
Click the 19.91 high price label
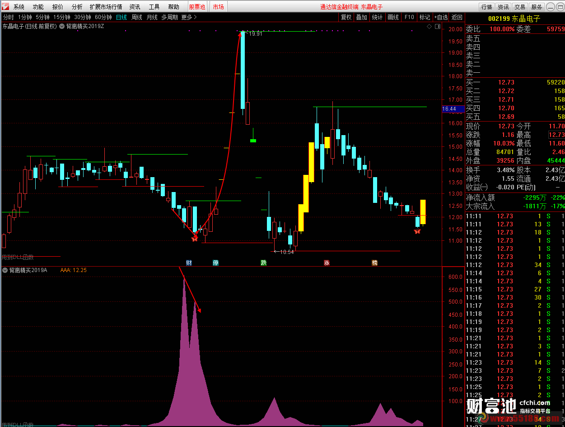(x=256, y=33)
